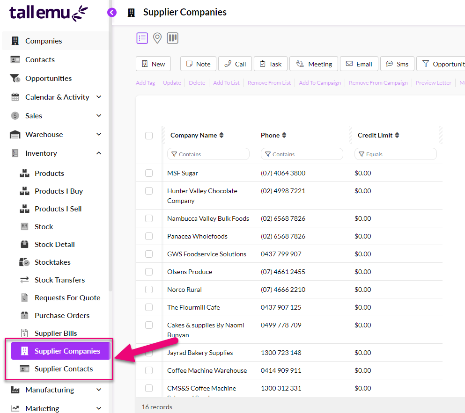Click the Stocktakes icon in the sidebar

click(x=25, y=262)
